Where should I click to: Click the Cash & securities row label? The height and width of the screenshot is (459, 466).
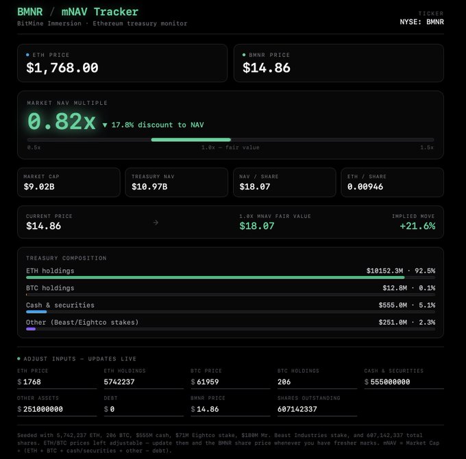point(60,306)
